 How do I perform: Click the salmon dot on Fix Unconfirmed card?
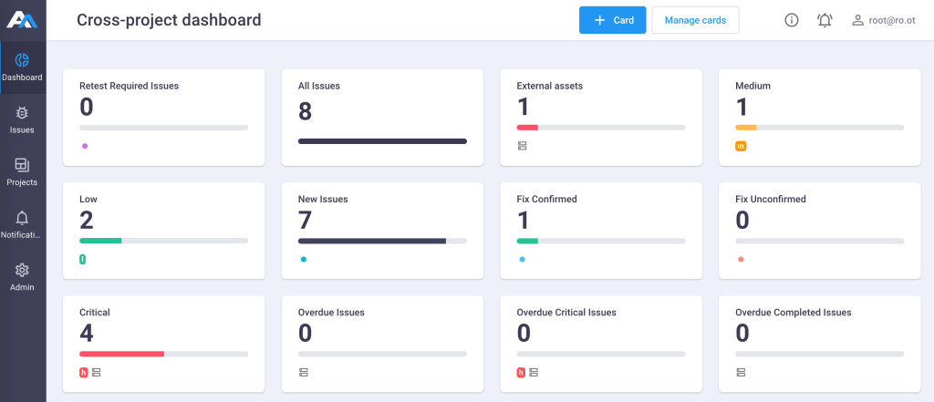click(x=741, y=259)
